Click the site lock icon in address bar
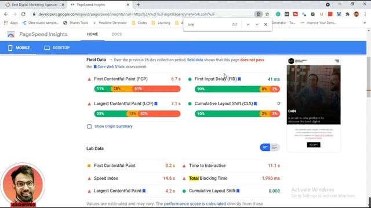This screenshot has width=371, height=208. pyautogui.click(x=34, y=14)
